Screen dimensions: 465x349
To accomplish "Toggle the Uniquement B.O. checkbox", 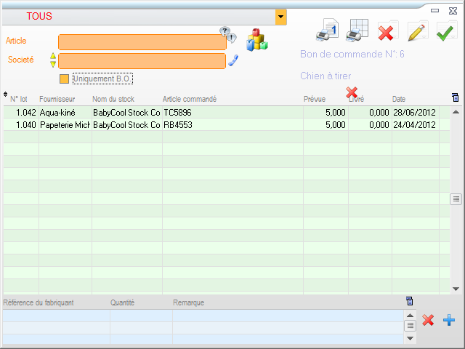I will (x=64, y=79).
